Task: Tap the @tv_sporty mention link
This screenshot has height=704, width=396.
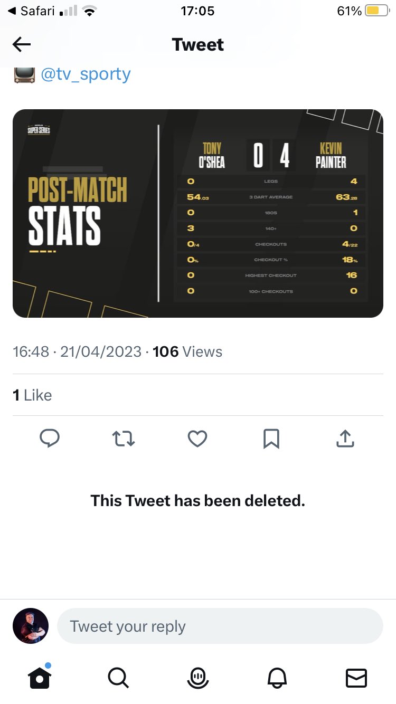Action: pos(86,74)
